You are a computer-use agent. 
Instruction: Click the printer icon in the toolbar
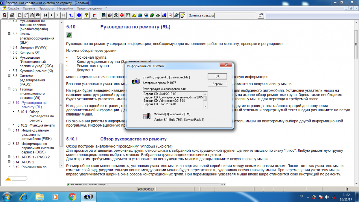tap(12, 15)
